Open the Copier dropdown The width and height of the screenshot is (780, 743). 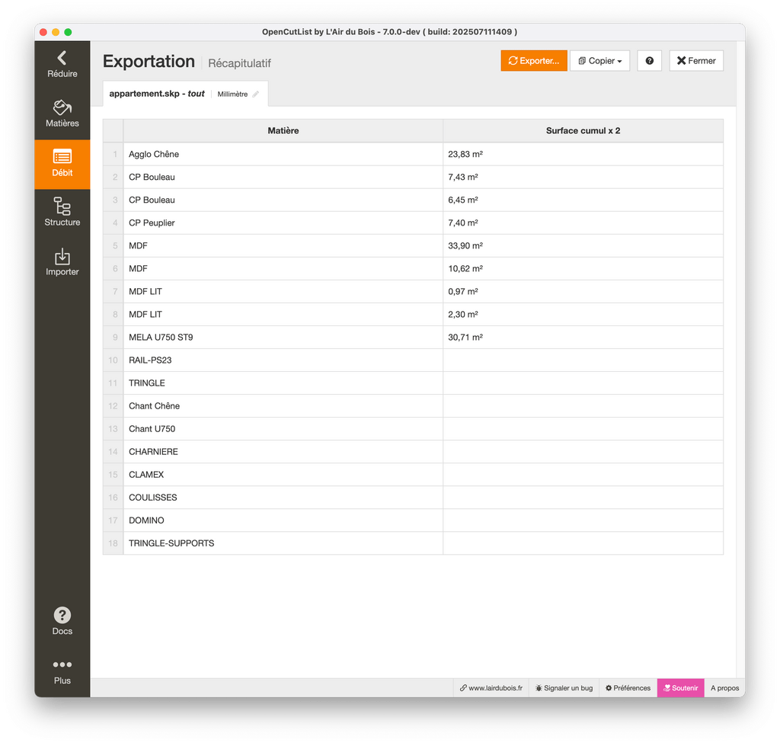[600, 61]
